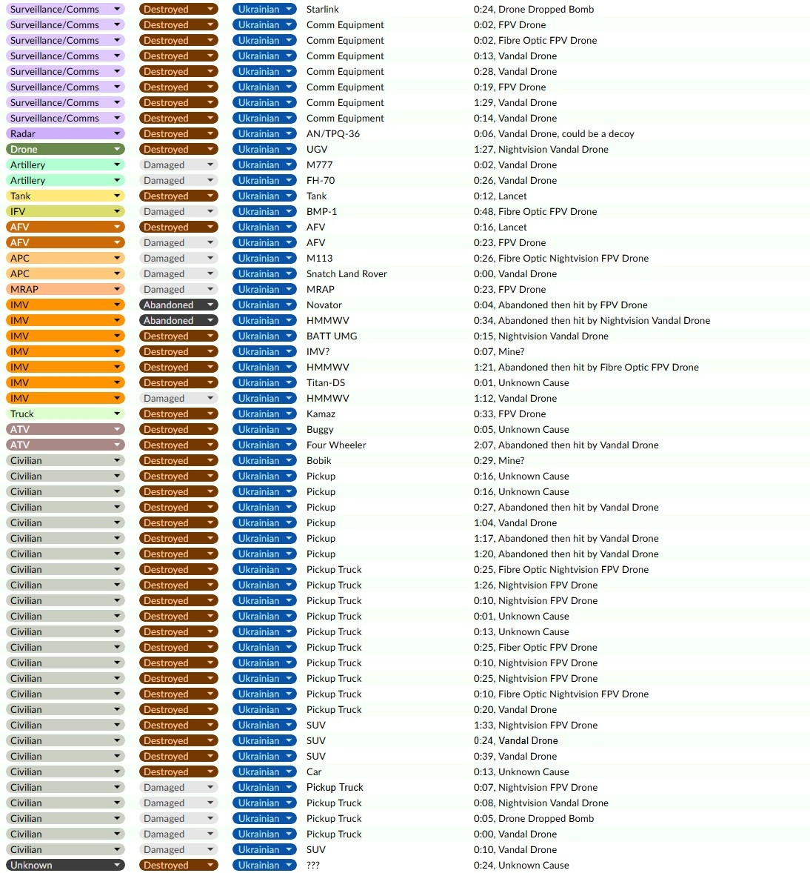
Task: Select the '0:12, Lancet' cell
Action: coord(500,196)
